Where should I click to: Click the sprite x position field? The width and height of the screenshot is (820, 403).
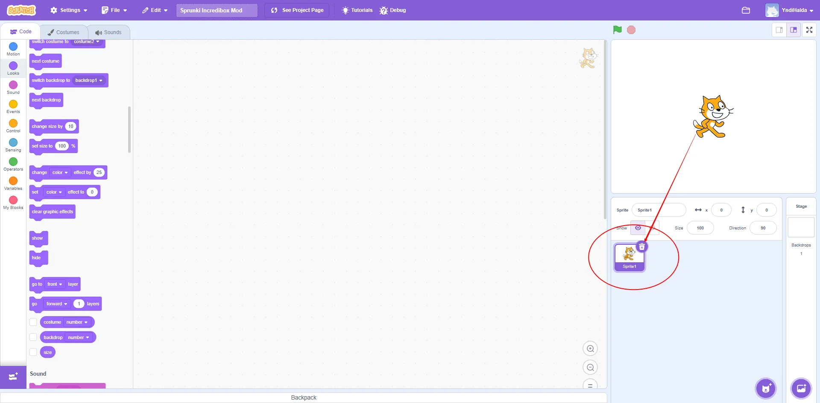[721, 210]
